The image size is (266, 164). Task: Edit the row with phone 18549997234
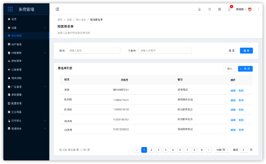[233, 90]
